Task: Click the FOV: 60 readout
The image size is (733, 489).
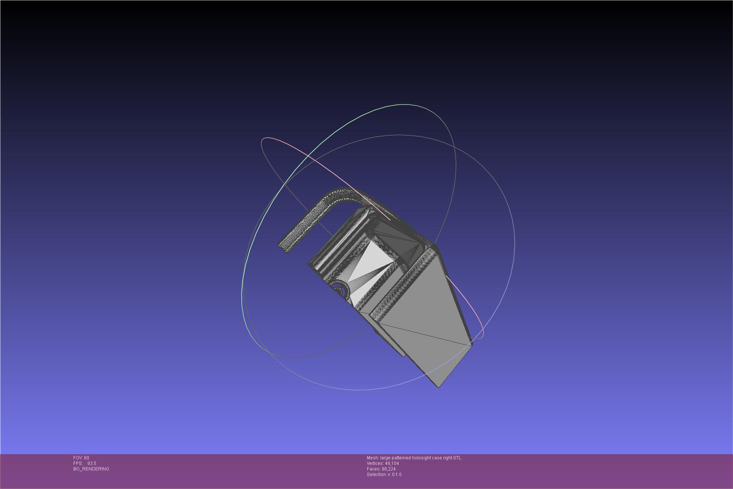Action: 81,458
